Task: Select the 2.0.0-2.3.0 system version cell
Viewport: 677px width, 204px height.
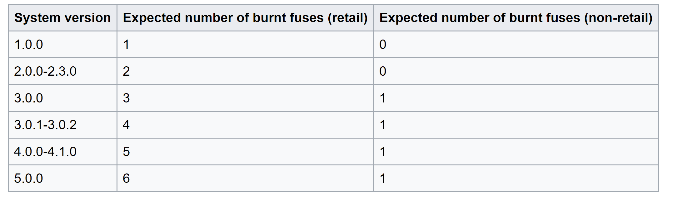Action: (62, 71)
